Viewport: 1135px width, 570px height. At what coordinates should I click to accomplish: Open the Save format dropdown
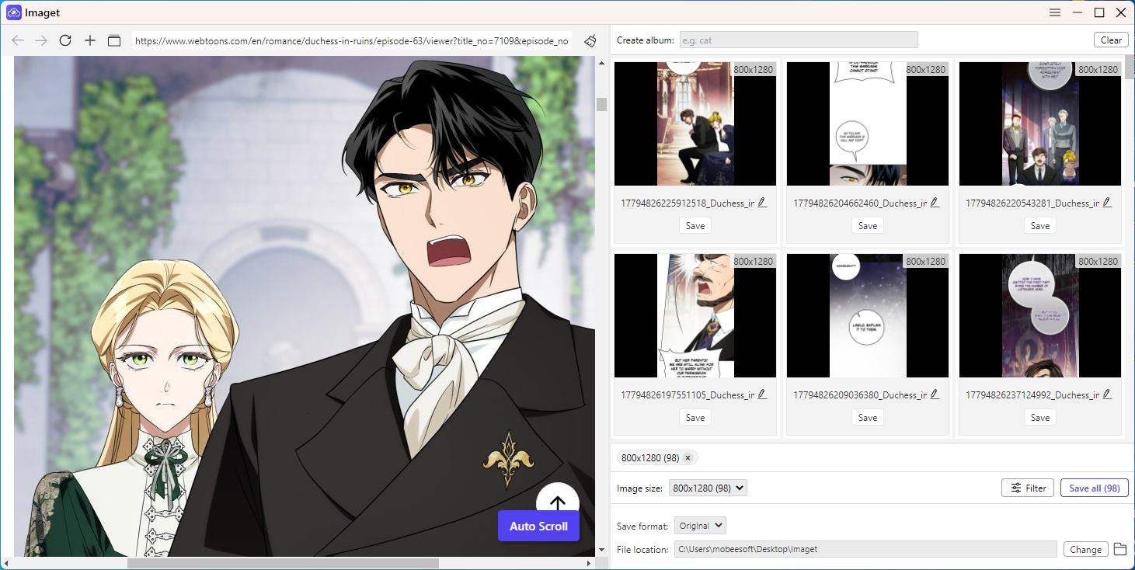pyautogui.click(x=700, y=526)
